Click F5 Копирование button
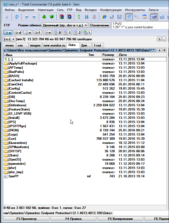 coord(120,219)
